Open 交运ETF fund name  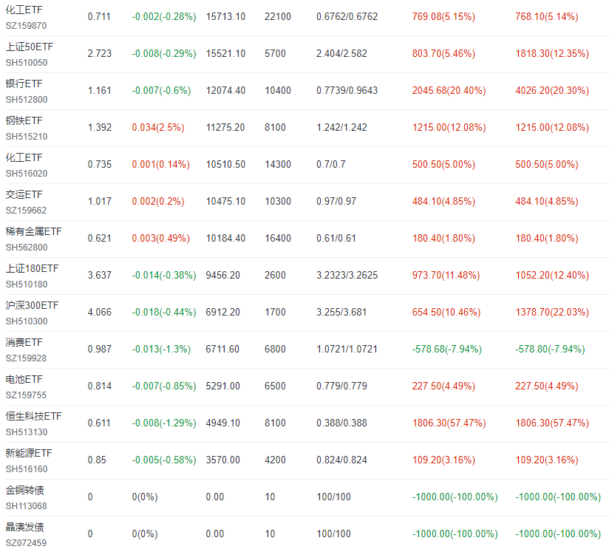(x=24, y=194)
